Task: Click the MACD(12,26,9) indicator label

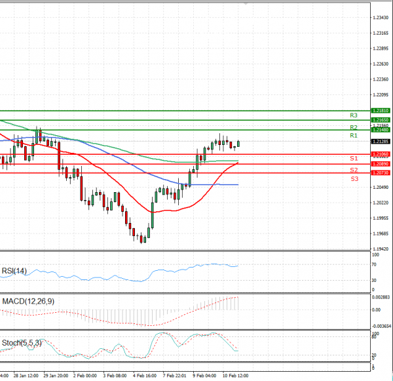Action: point(28,302)
